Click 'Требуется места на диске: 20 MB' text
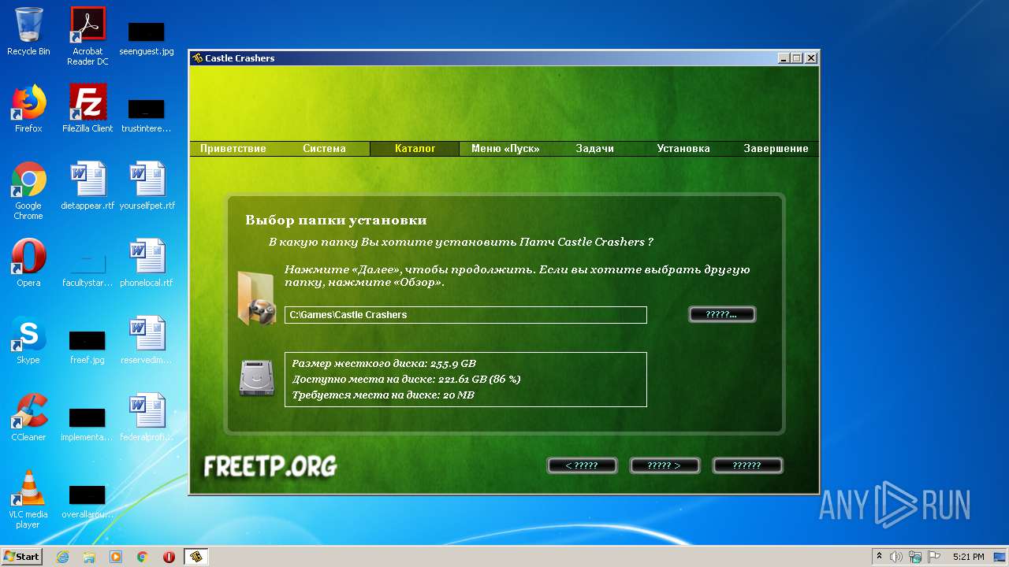The width and height of the screenshot is (1009, 567). coord(383,395)
